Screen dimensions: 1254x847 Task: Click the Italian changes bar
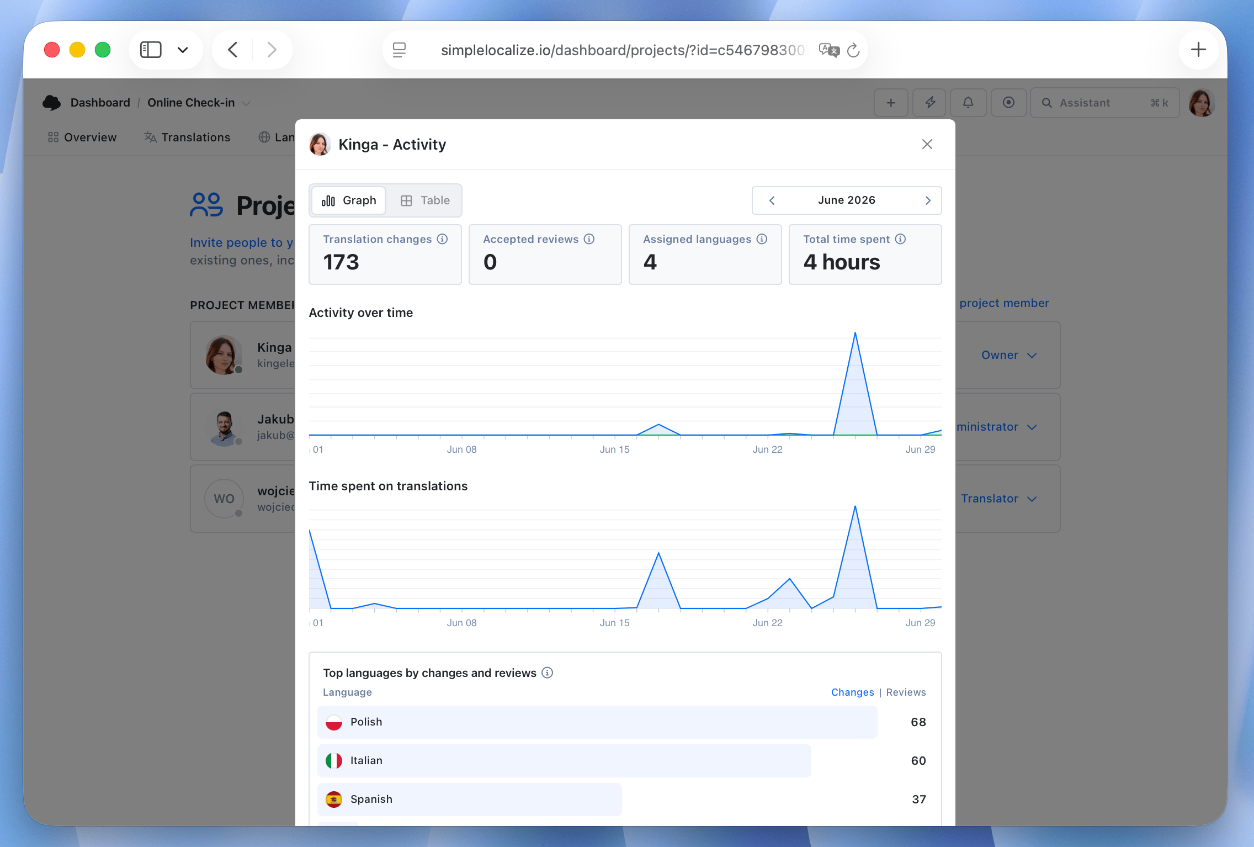coord(564,761)
